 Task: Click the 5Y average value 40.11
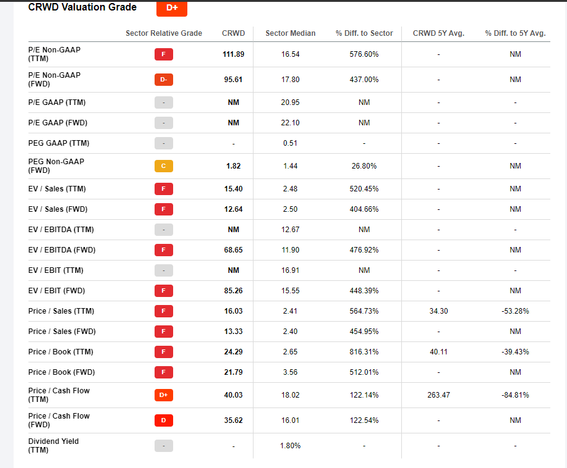[438, 352]
